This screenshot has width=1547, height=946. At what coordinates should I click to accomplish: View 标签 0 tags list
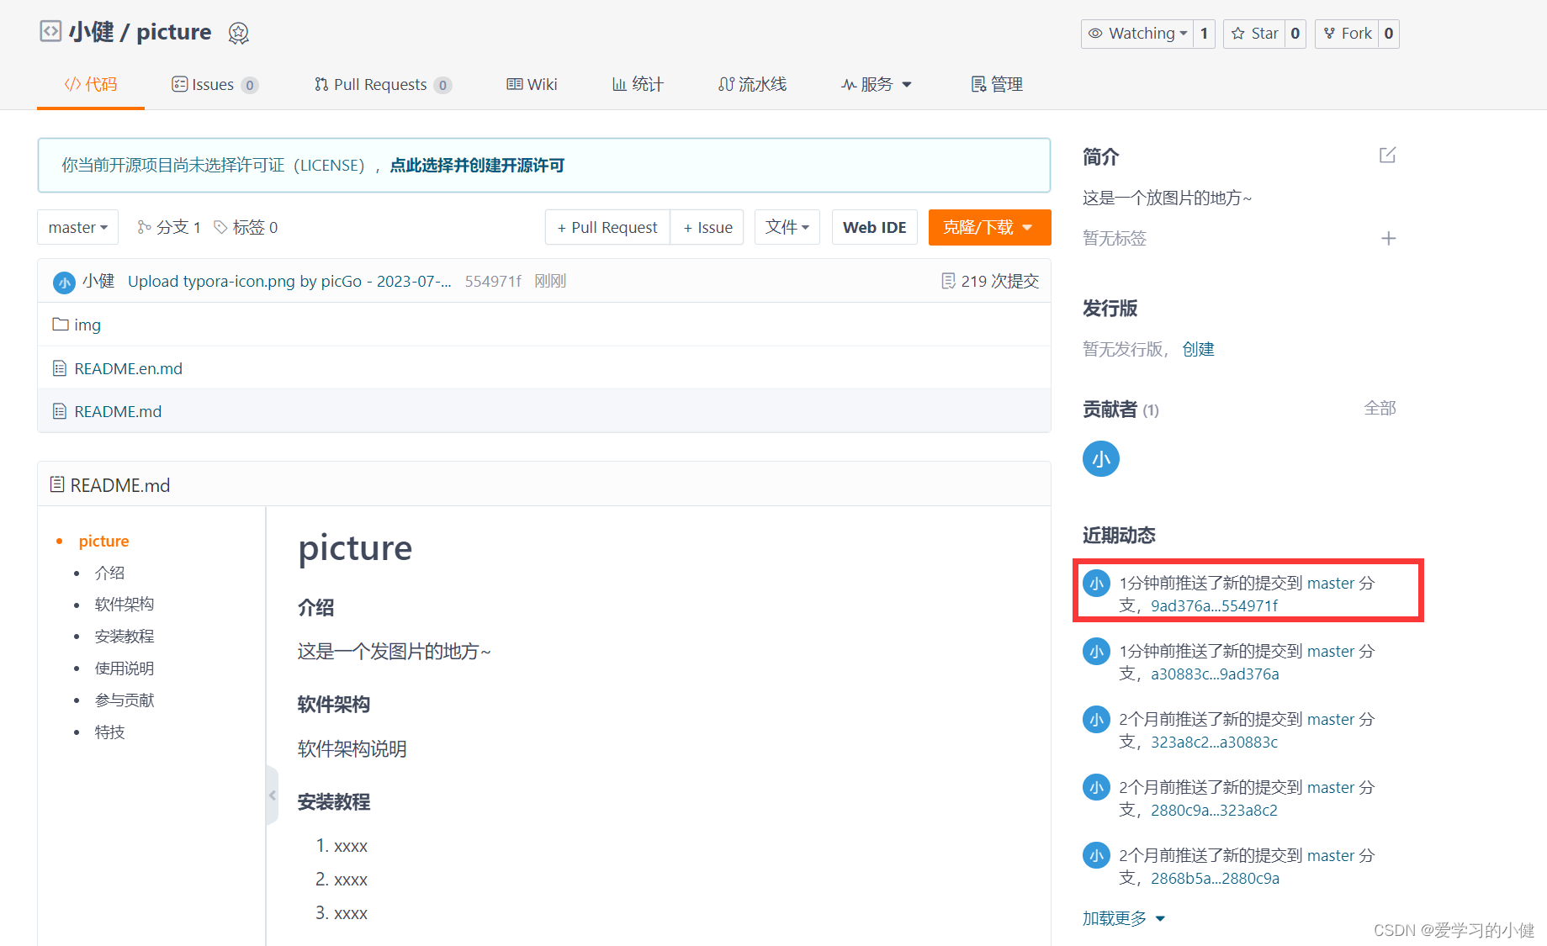[x=246, y=227]
